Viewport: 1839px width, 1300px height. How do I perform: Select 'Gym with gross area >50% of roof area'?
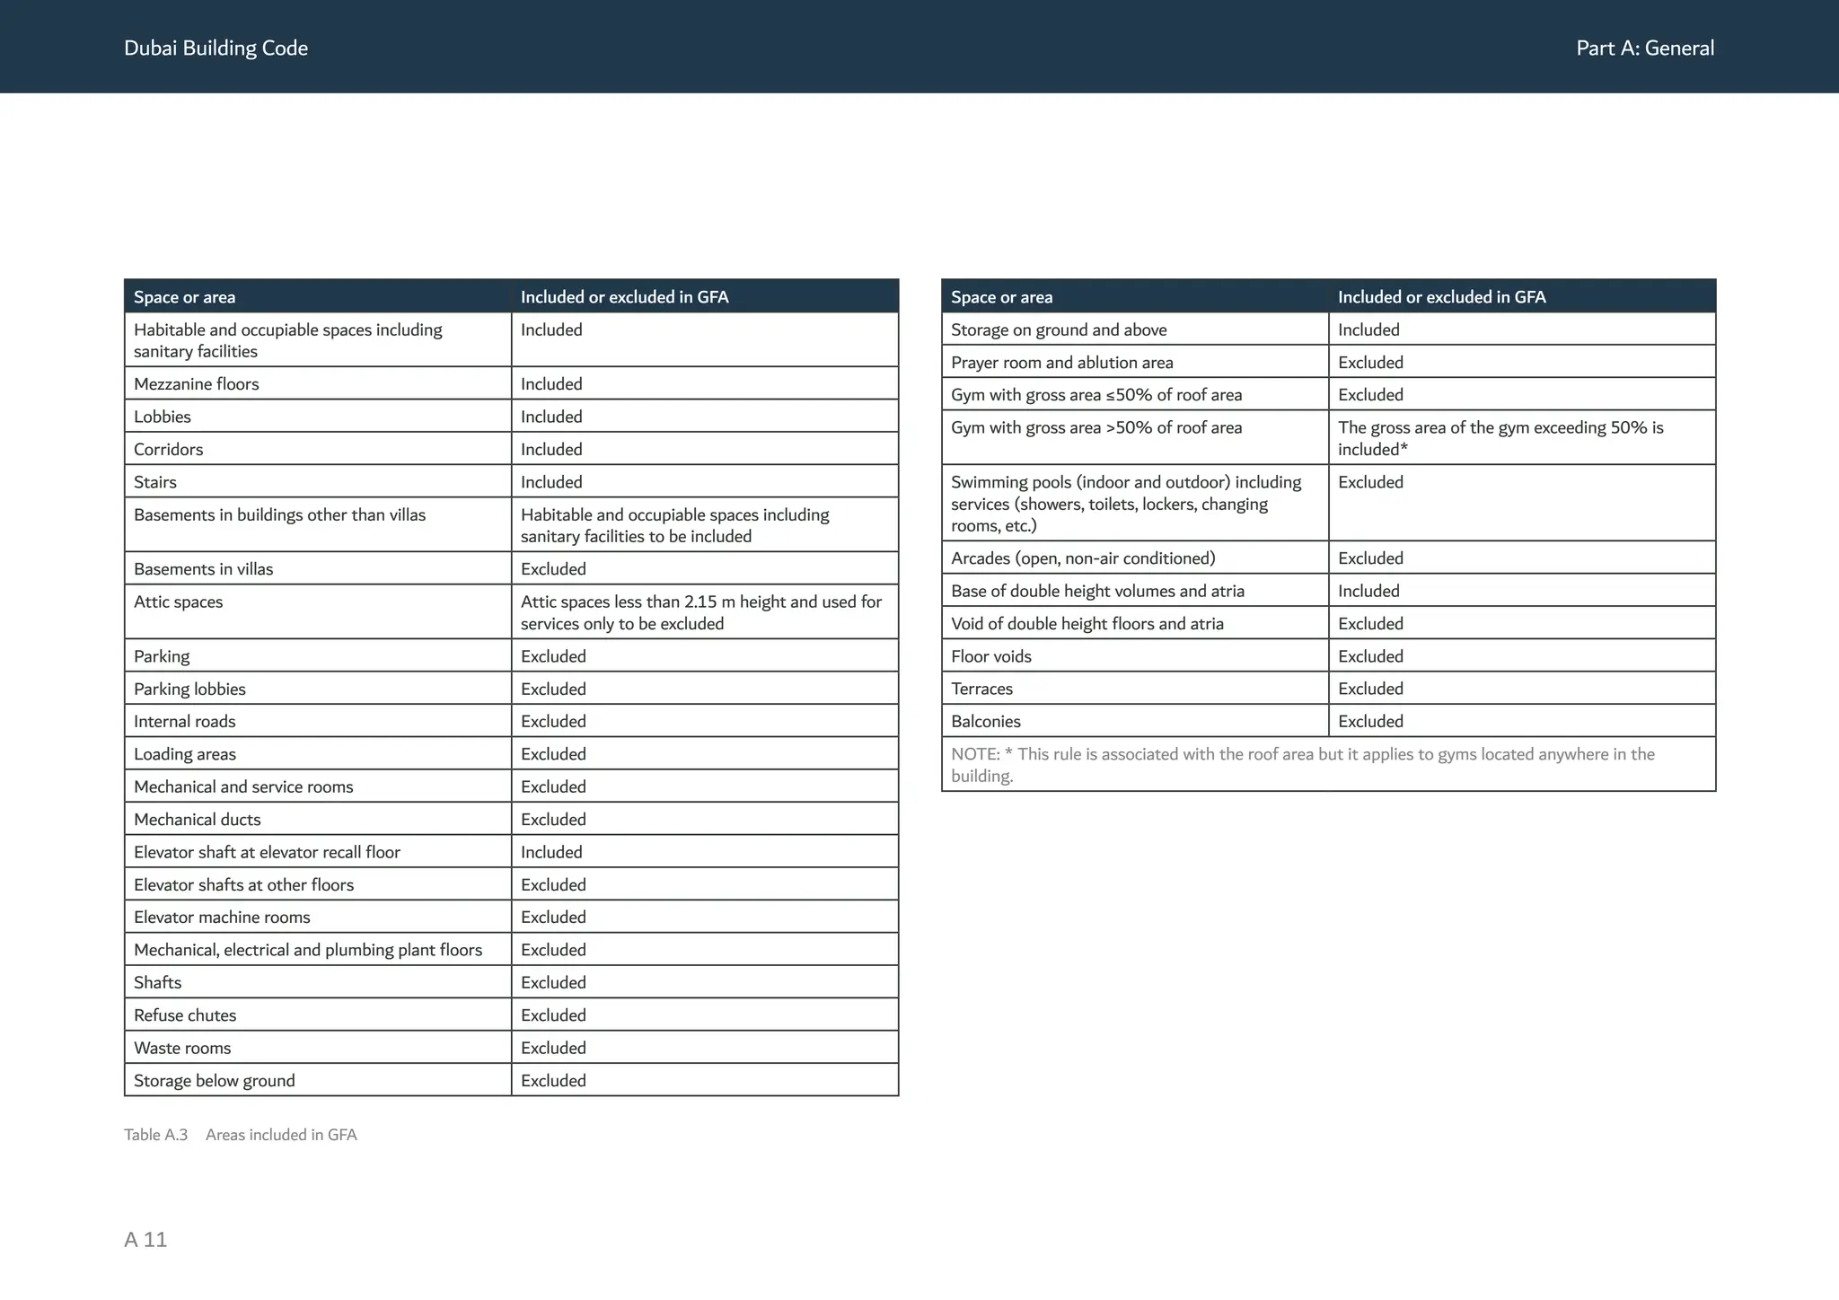(x=1096, y=428)
